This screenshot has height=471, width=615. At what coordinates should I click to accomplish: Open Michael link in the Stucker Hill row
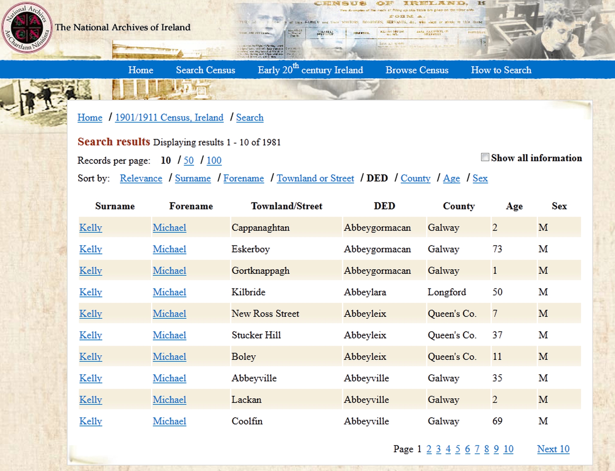pyautogui.click(x=169, y=335)
